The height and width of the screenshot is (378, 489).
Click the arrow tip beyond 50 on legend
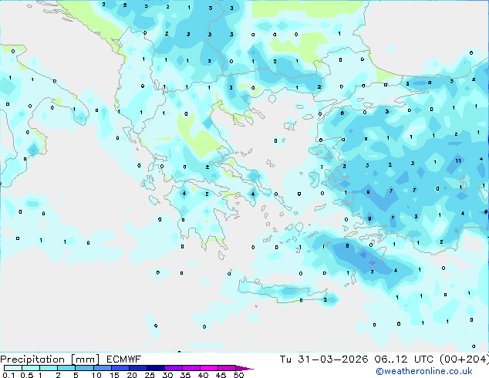point(244,368)
